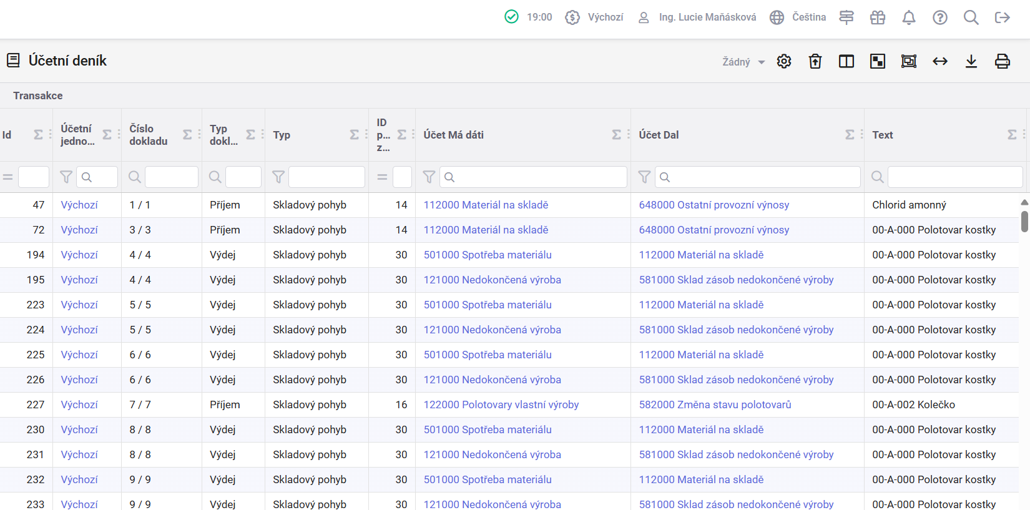Open help question mark icon
The width and height of the screenshot is (1030, 510).
[940, 17]
